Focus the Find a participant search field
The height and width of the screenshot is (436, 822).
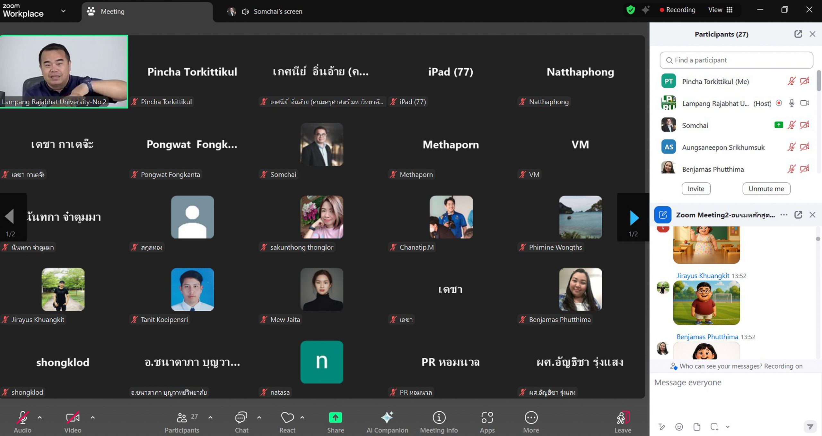[736, 60]
